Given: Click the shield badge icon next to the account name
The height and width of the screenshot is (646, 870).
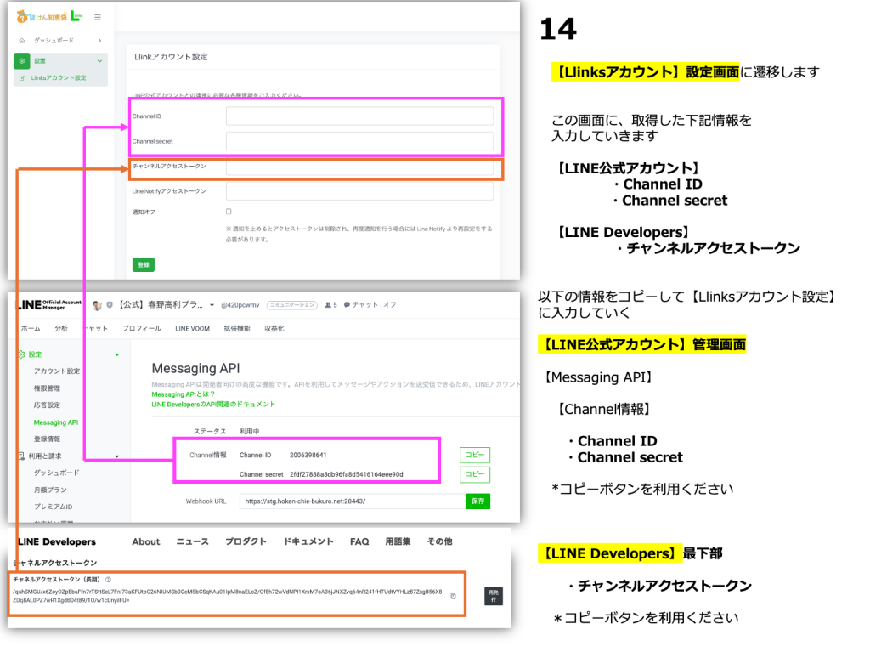Looking at the screenshot, I should coord(110,304).
